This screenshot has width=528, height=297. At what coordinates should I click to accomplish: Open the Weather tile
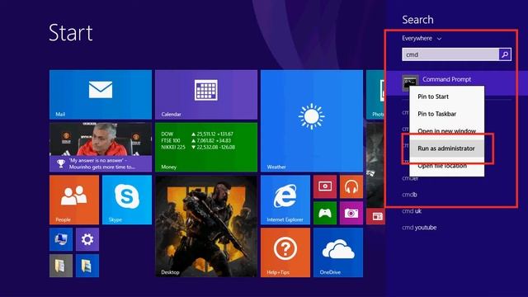(312, 121)
